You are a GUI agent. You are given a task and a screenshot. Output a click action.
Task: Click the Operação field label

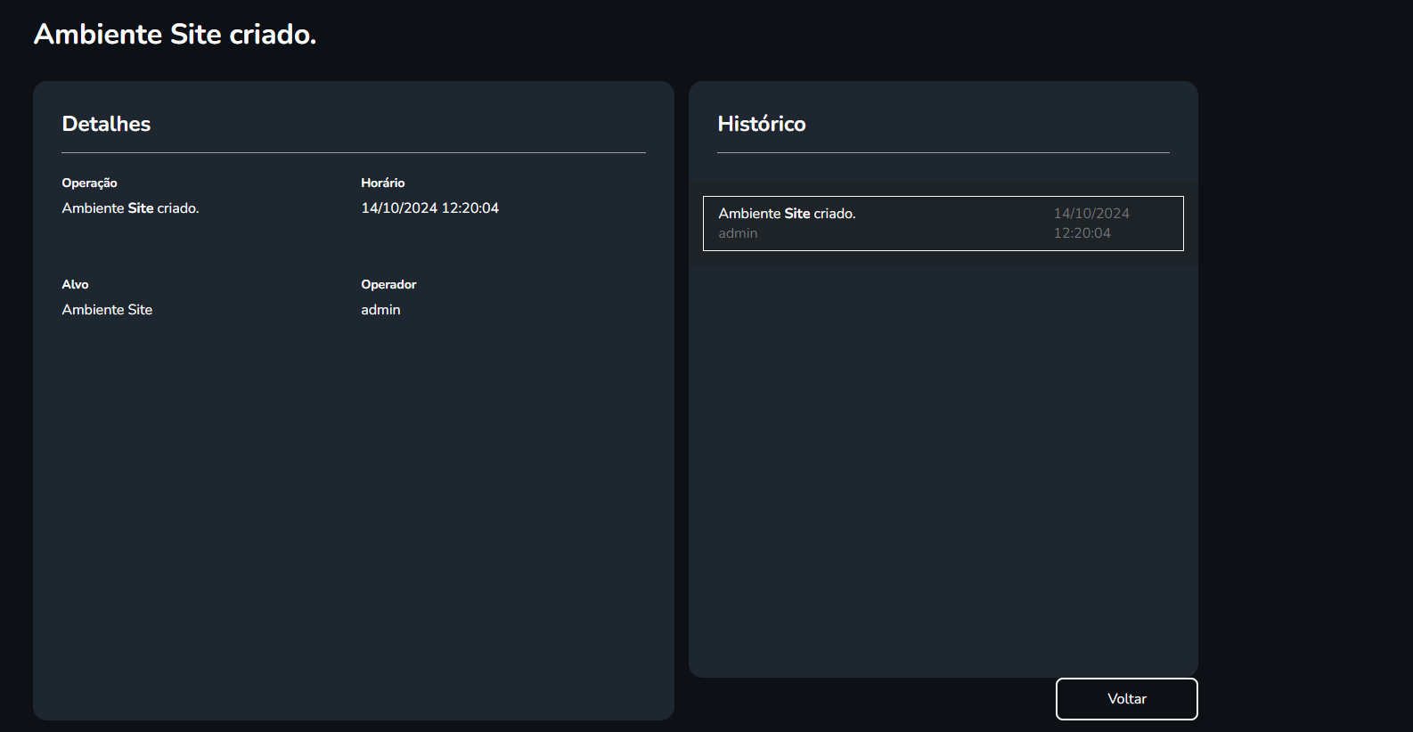click(89, 183)
